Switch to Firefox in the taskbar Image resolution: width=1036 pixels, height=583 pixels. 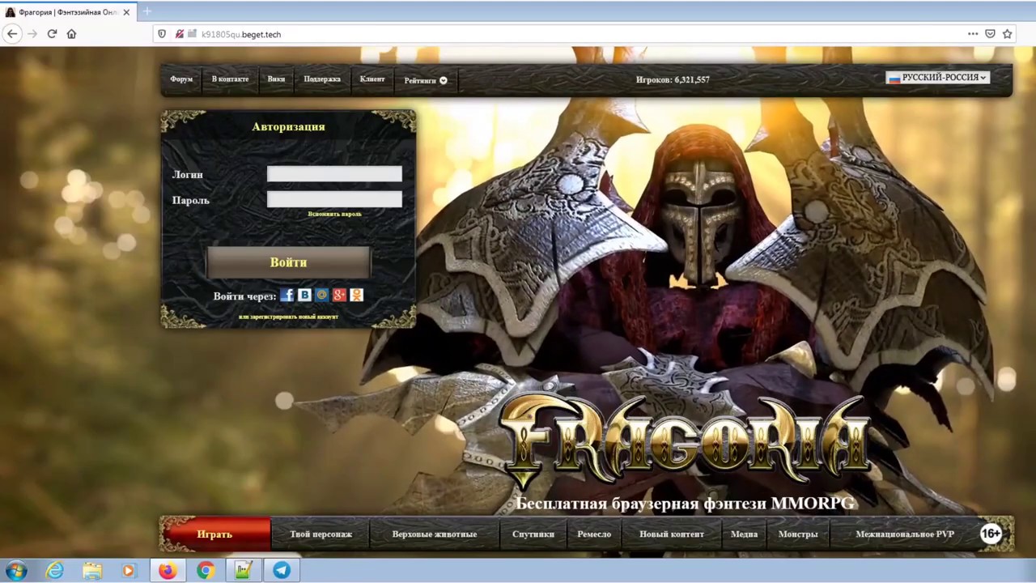(x=168, y=571)
